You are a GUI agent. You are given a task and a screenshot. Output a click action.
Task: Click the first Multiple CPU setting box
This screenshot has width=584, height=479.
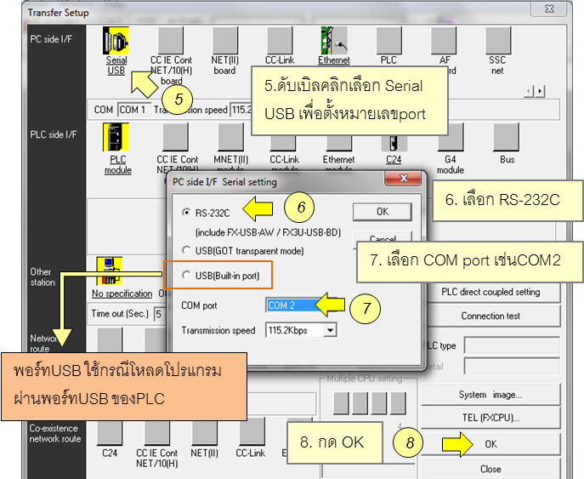pyautogui.click(x=341, y=403)
